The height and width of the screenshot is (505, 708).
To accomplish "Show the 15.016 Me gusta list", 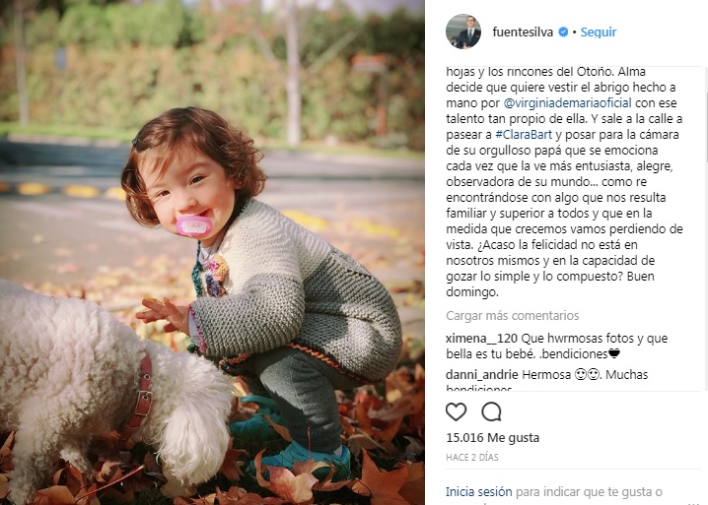I will (x=492, y=438).
